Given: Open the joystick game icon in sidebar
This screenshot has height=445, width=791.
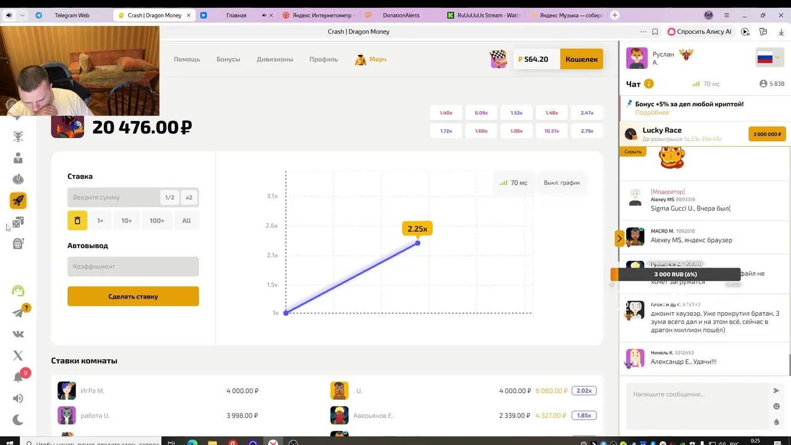Looking at the screenshot, I should pos(18,179).
